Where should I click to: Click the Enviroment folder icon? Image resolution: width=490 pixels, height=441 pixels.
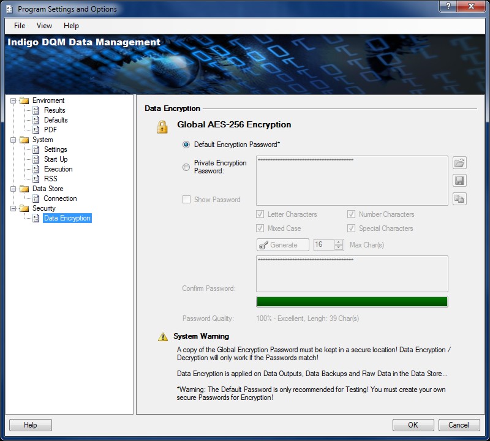point(24,100)
